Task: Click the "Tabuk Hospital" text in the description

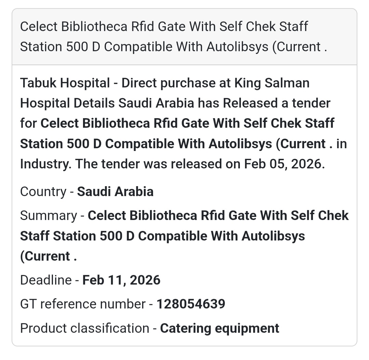Action: pos(65,83)
